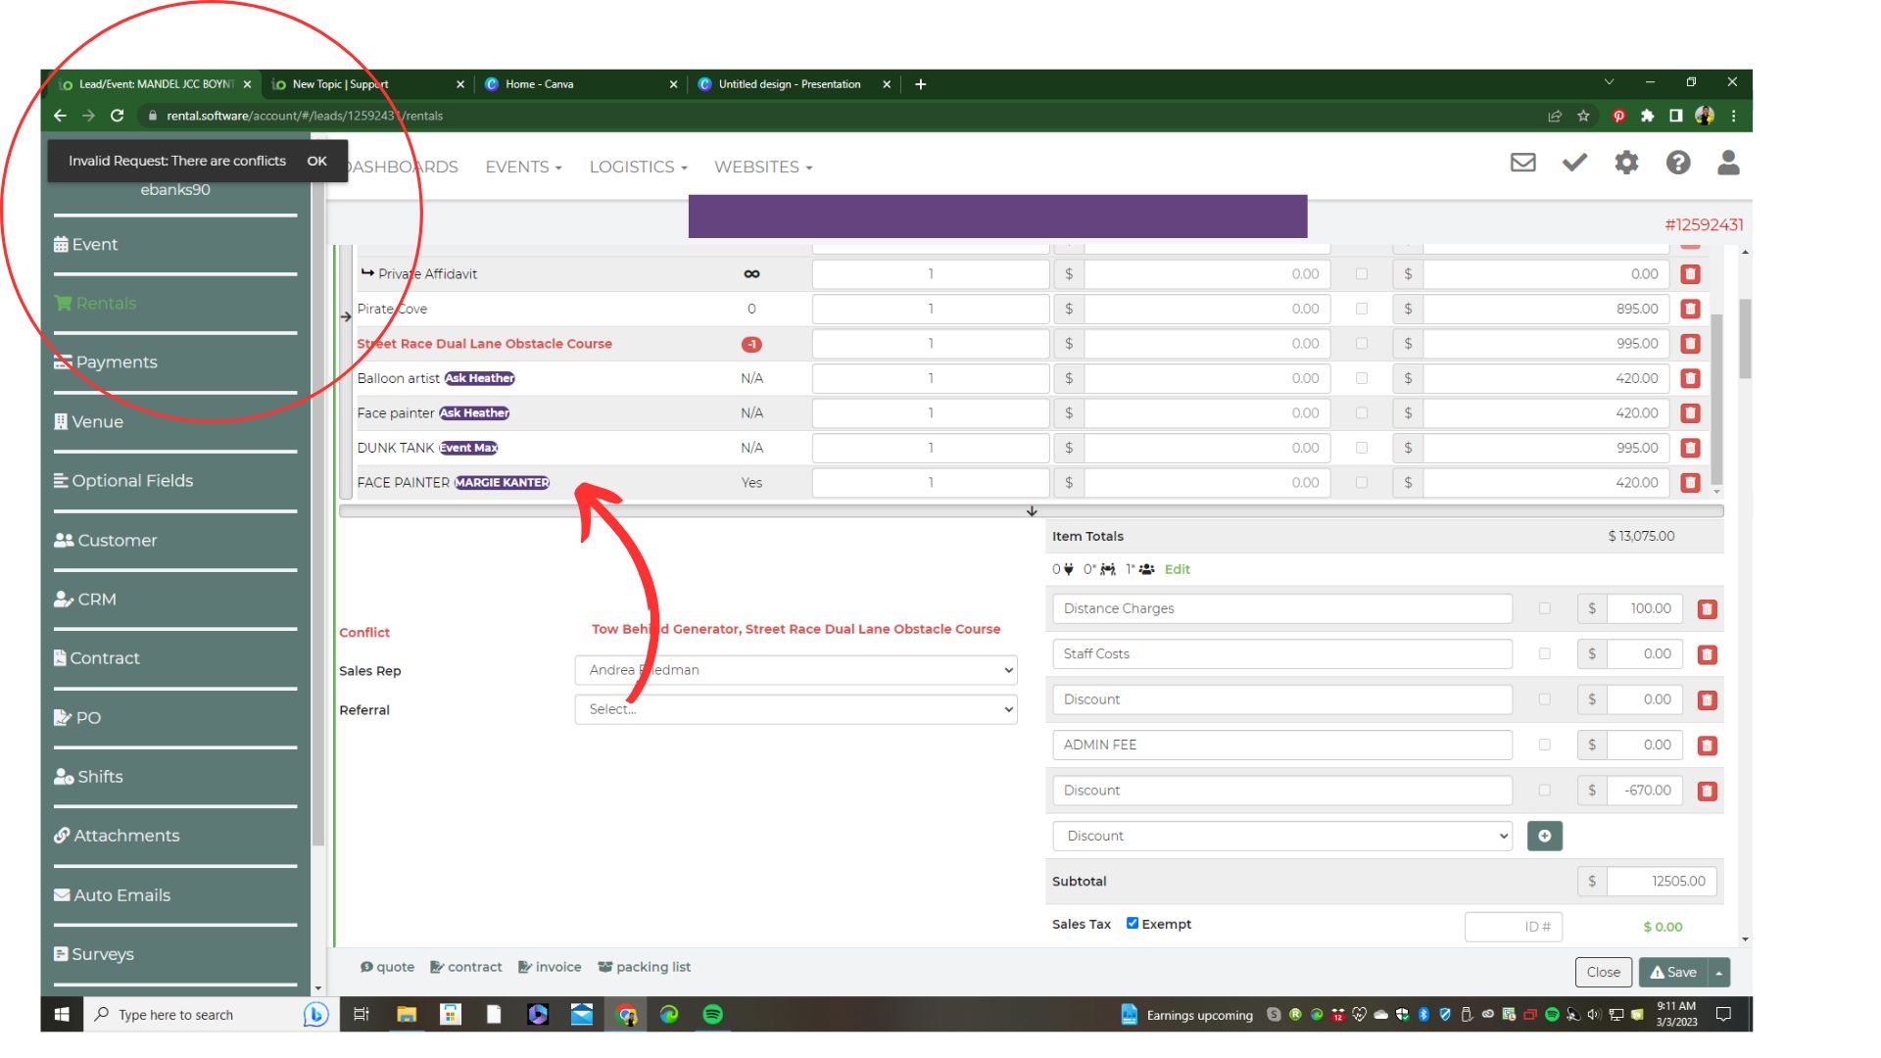The height and width of the screenshot is (1058, 1881).
Task: Open the Discount type dropdown
Action: (1282, 836)
